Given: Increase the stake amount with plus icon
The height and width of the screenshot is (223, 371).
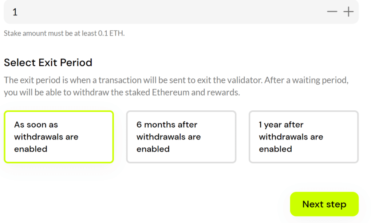Looking at the screenshot, I should (x=348, y=12).
